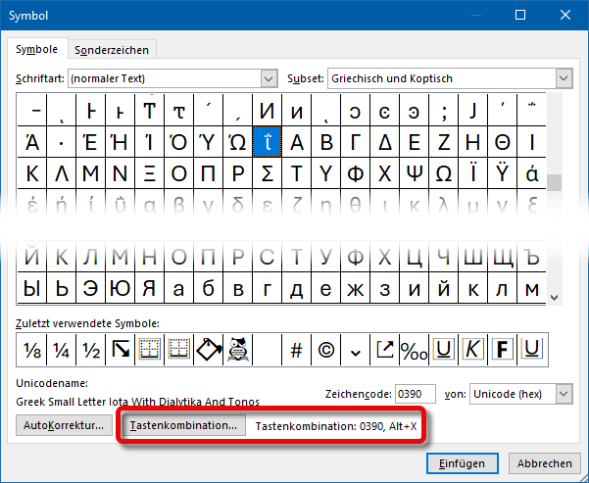Close the Symbol dialog window
589x483 pixels.
(565, 15)
